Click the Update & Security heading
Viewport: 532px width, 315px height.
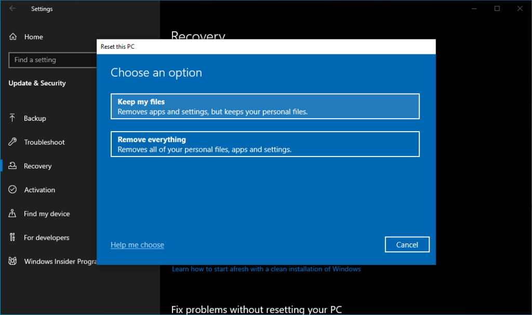(x=36, y=83)
